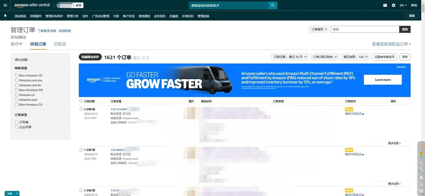
Task: Expand 更多信息 for the first order
Action: pos(394,143)
